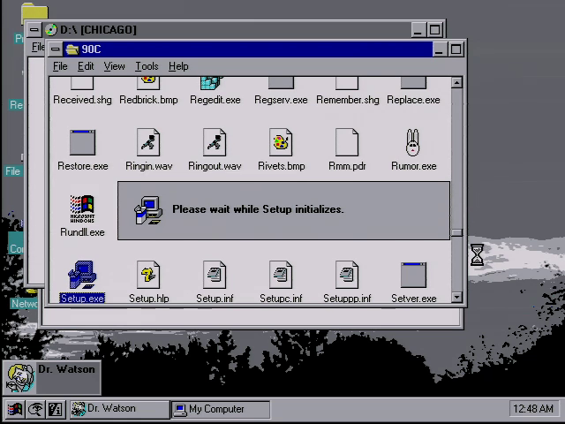Click the scroll up arrow in 90C

tap(456, 82)
